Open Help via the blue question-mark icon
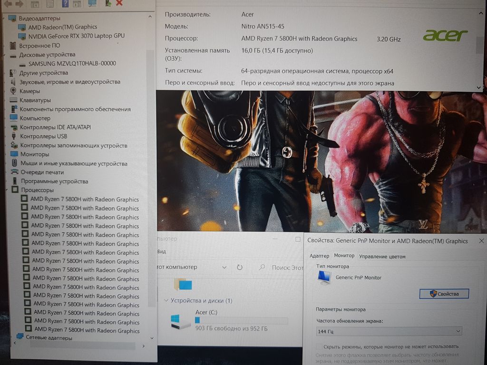Viewport: 487px width, 365px height. tap(65, 3)
